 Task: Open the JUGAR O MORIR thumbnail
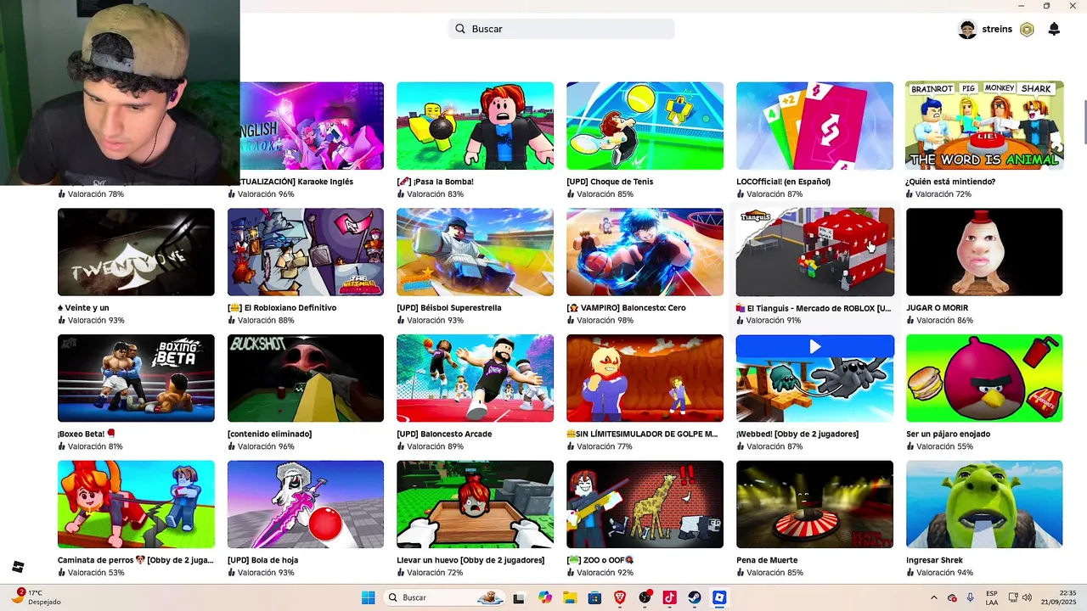click(x=984, y=252)
